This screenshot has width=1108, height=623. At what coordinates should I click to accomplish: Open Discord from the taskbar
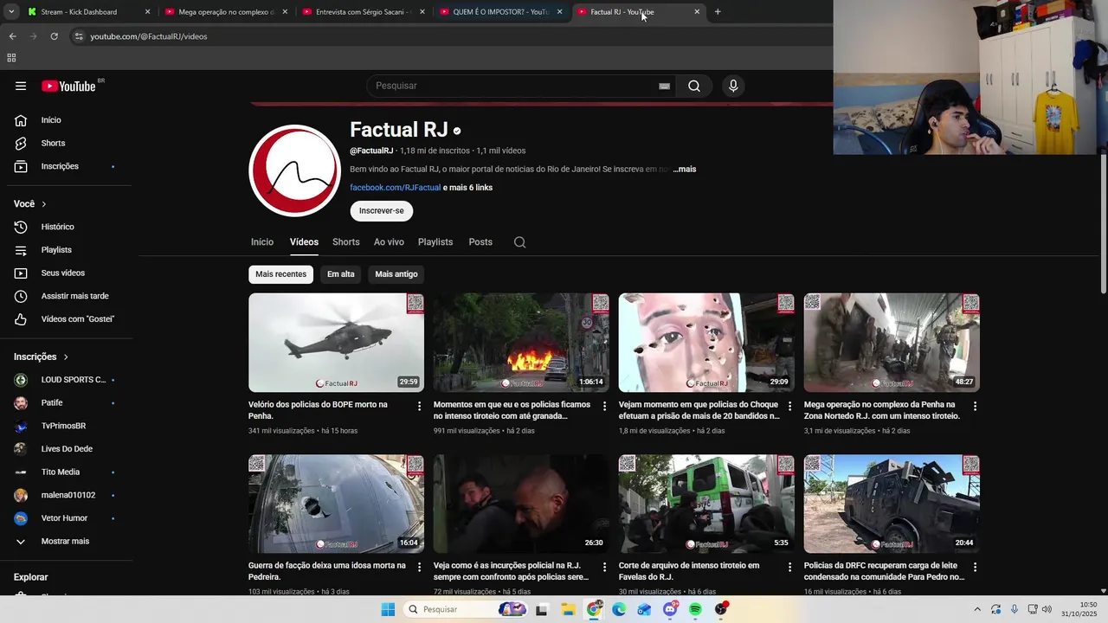pos(670,609)
